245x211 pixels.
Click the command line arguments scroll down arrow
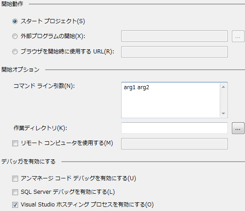tap(223, 113)
